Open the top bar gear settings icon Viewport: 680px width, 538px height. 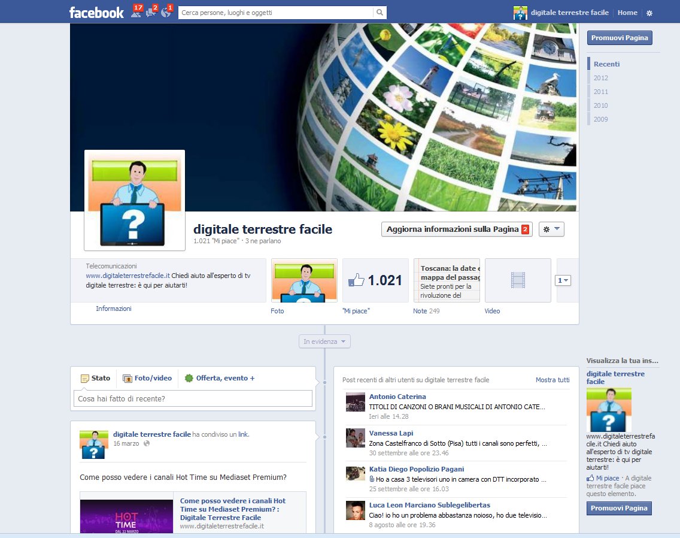click(x=649, y=13)
